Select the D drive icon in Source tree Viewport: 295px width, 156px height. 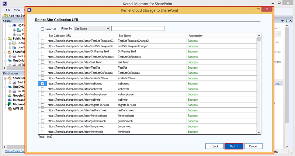coord(19,34)
